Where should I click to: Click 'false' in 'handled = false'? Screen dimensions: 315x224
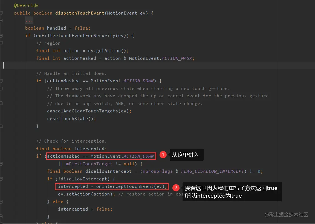click(81, 28)
